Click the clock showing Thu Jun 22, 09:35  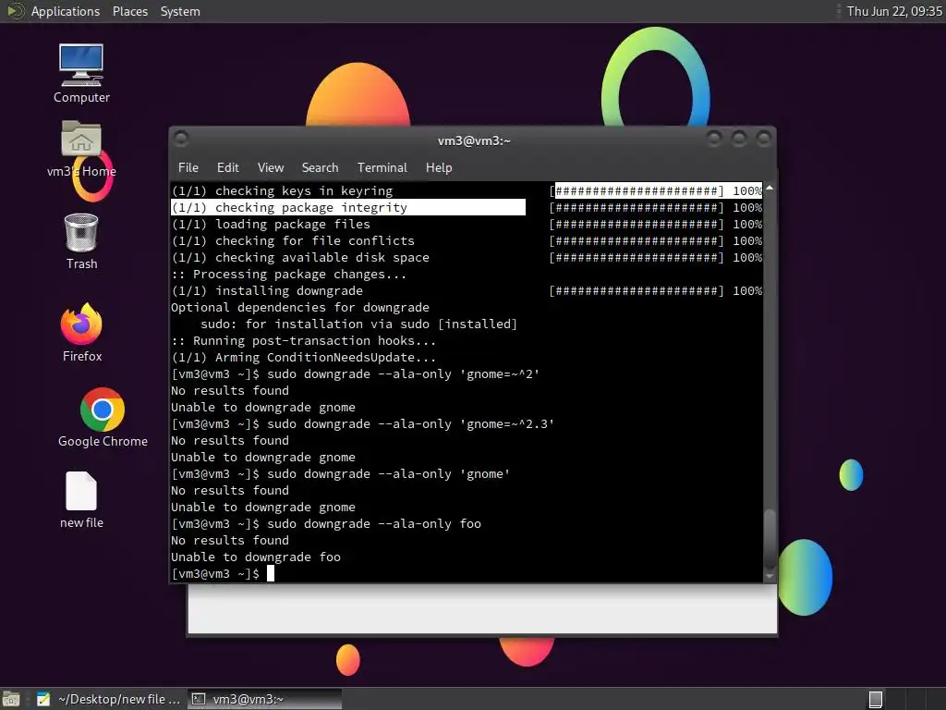point(894,11)
